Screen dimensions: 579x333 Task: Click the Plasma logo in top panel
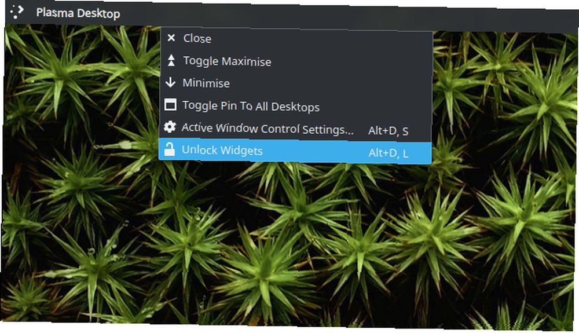(17, 12)
